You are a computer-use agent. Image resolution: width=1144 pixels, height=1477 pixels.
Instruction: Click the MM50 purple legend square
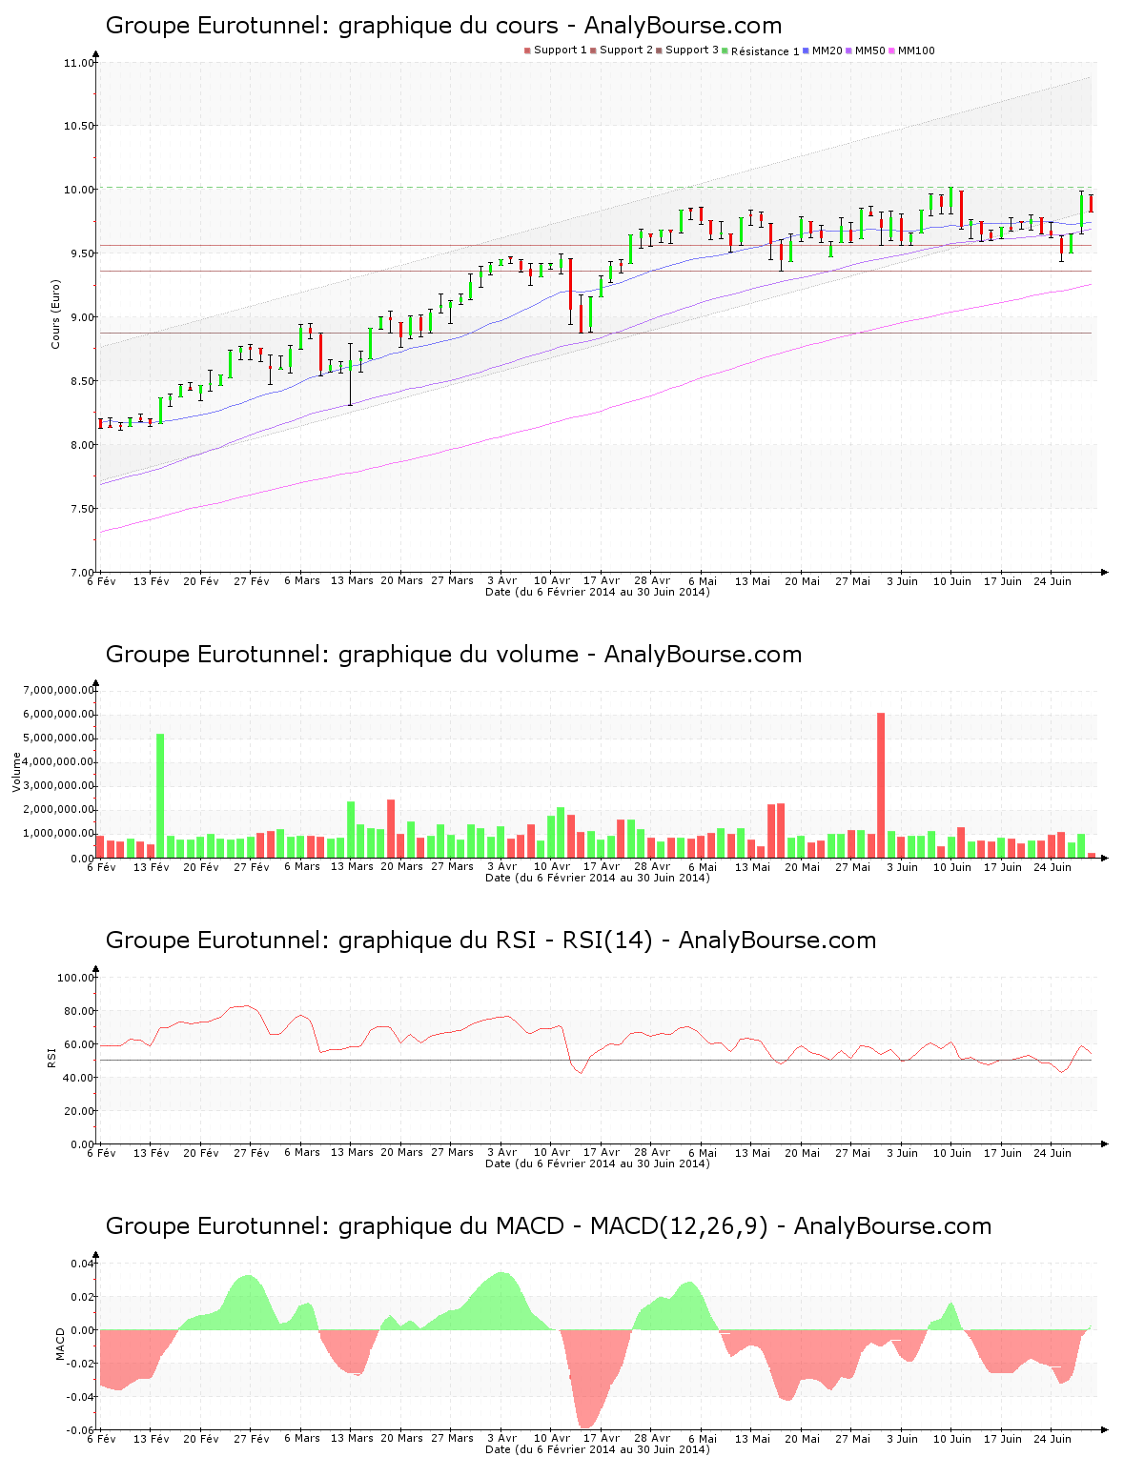point(849,51)
